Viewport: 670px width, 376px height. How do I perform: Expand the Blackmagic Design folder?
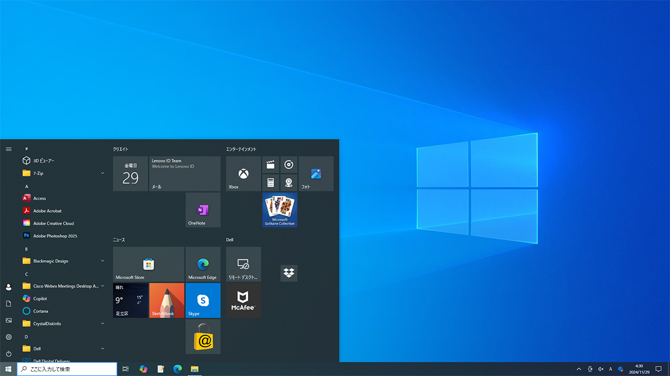pyautogui.click(x=63, y=261)
